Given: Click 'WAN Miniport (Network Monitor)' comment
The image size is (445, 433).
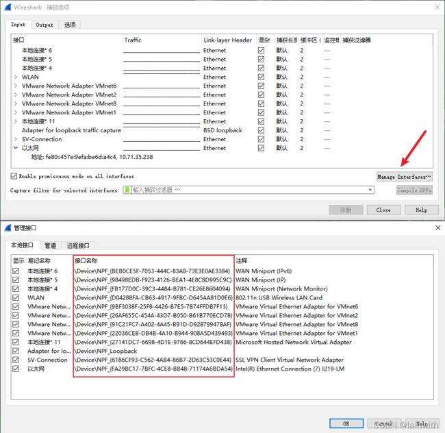Looking at the screenshot, I should [x=281, y=288].
